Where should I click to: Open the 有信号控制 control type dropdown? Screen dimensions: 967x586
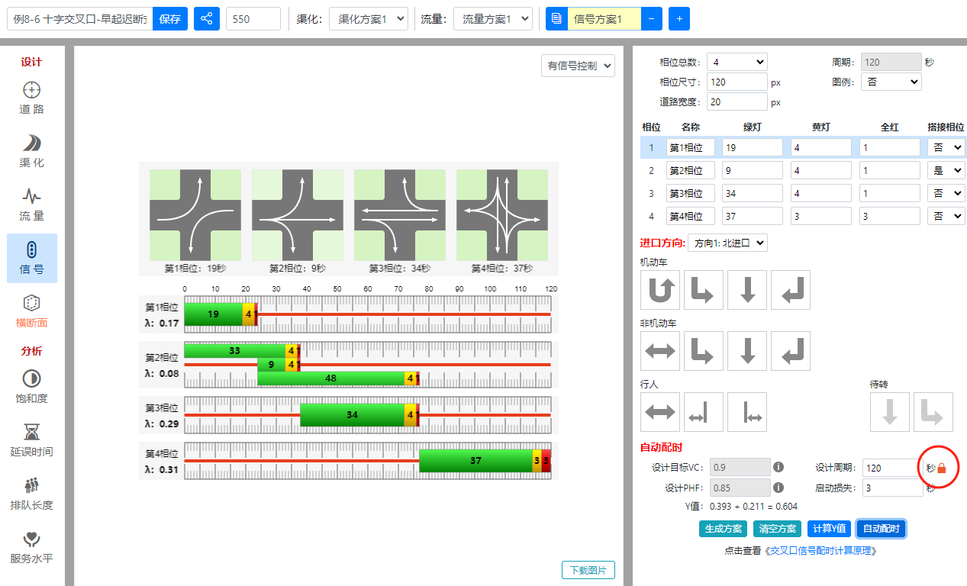[578, 66]
